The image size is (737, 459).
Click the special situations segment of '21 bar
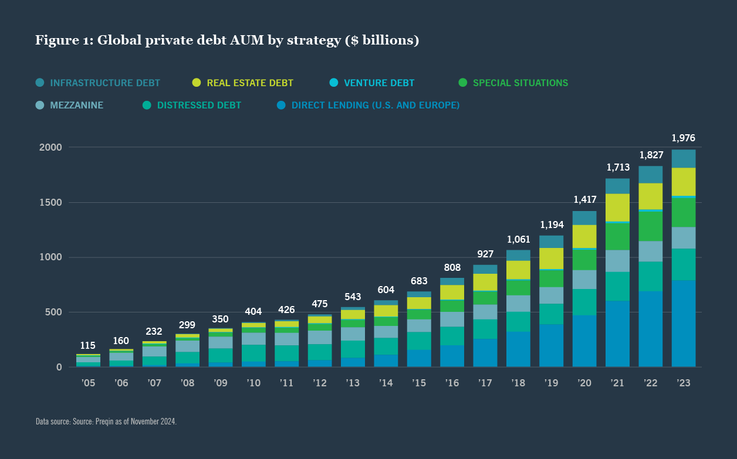[x=617, y=237]
